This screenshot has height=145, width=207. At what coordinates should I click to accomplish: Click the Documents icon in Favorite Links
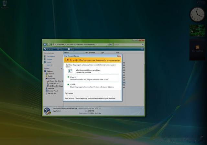(x=45, y=56)
